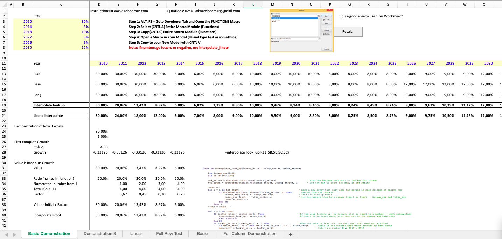Switch to the Demonstration 3 sheet tab
The width and height of the screenshot is (502, 239).
point(100,234)
